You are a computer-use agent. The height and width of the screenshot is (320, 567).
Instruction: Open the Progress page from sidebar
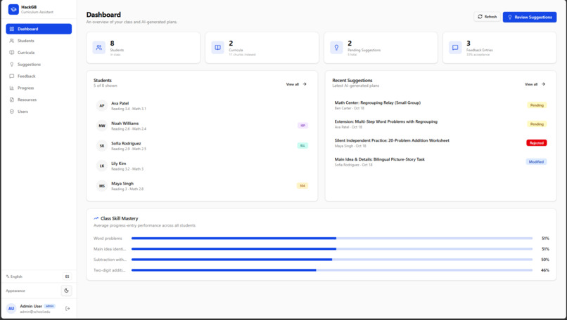coord(39,88)
